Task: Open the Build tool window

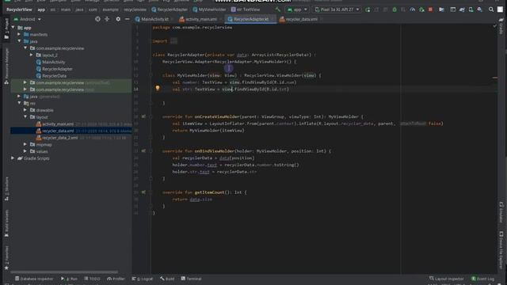Action: pyautogui.click(x=167, y=279)
